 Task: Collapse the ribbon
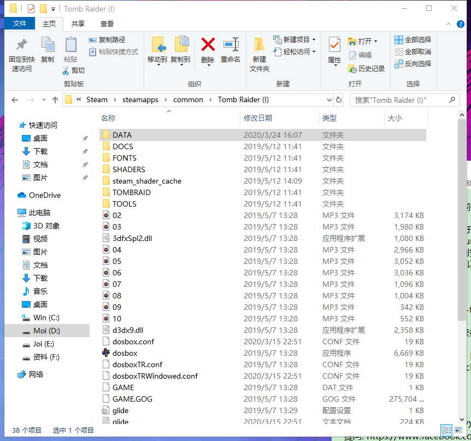tap(449, 24)
